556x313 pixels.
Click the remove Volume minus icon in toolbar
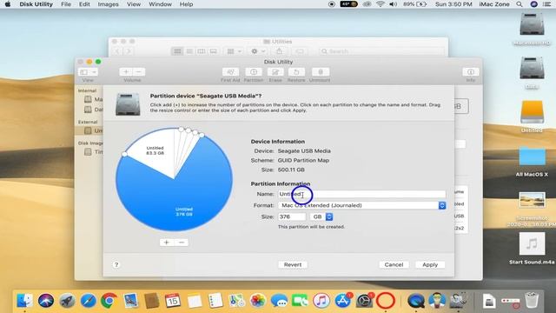click(x=139, y=72)
